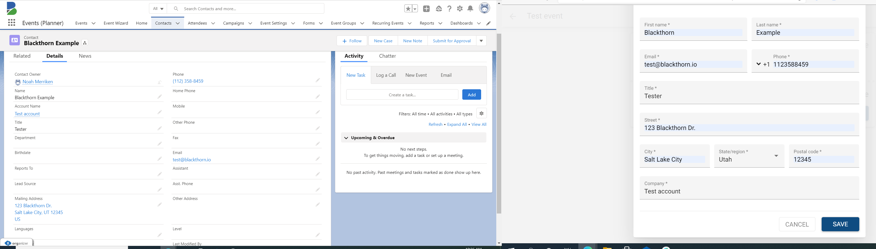Open the Noah Merriken owner link
This screenshot has height=249, width=876.
38,82
